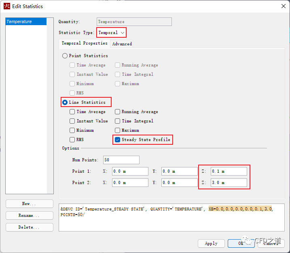The image size is (290, 253).
Task: Click the Point 2 Z coordinate field
Action: tap(229, 182)
